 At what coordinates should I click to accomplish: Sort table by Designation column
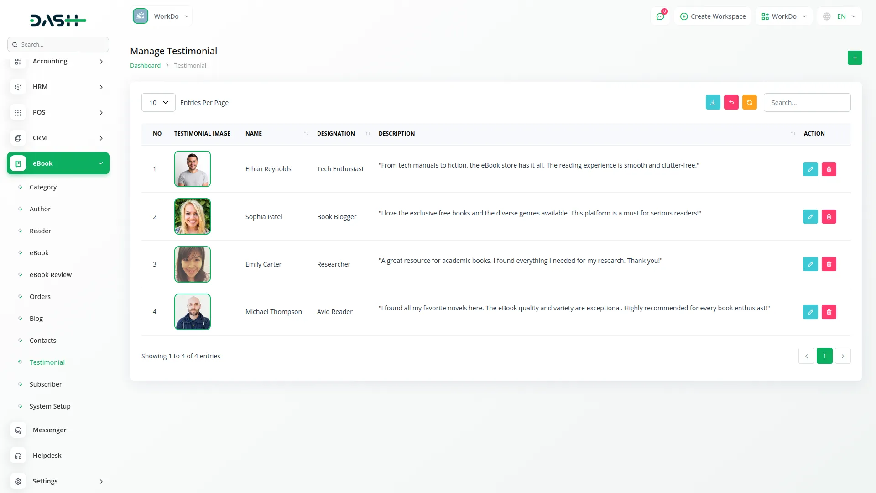(x=368, y=134)
